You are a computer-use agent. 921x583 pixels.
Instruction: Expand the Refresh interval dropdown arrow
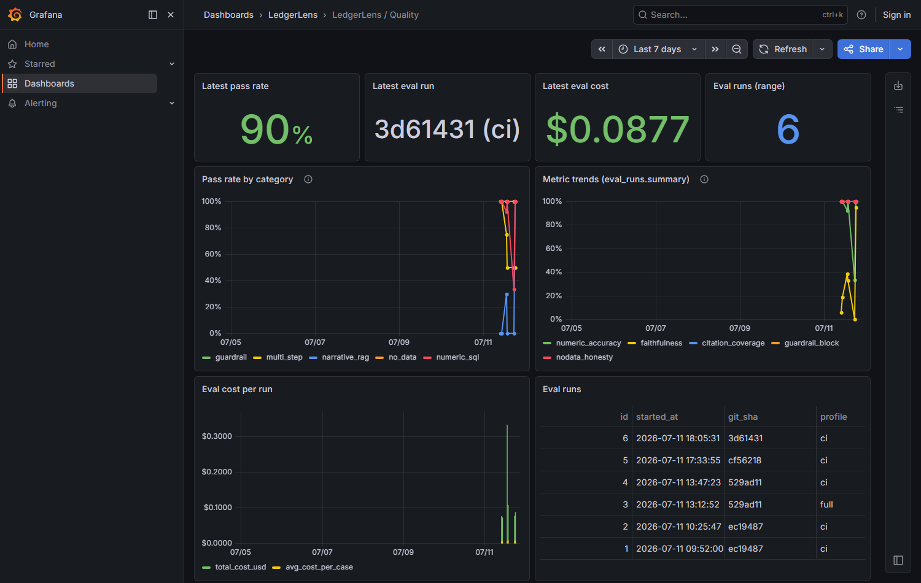[822, 49]
